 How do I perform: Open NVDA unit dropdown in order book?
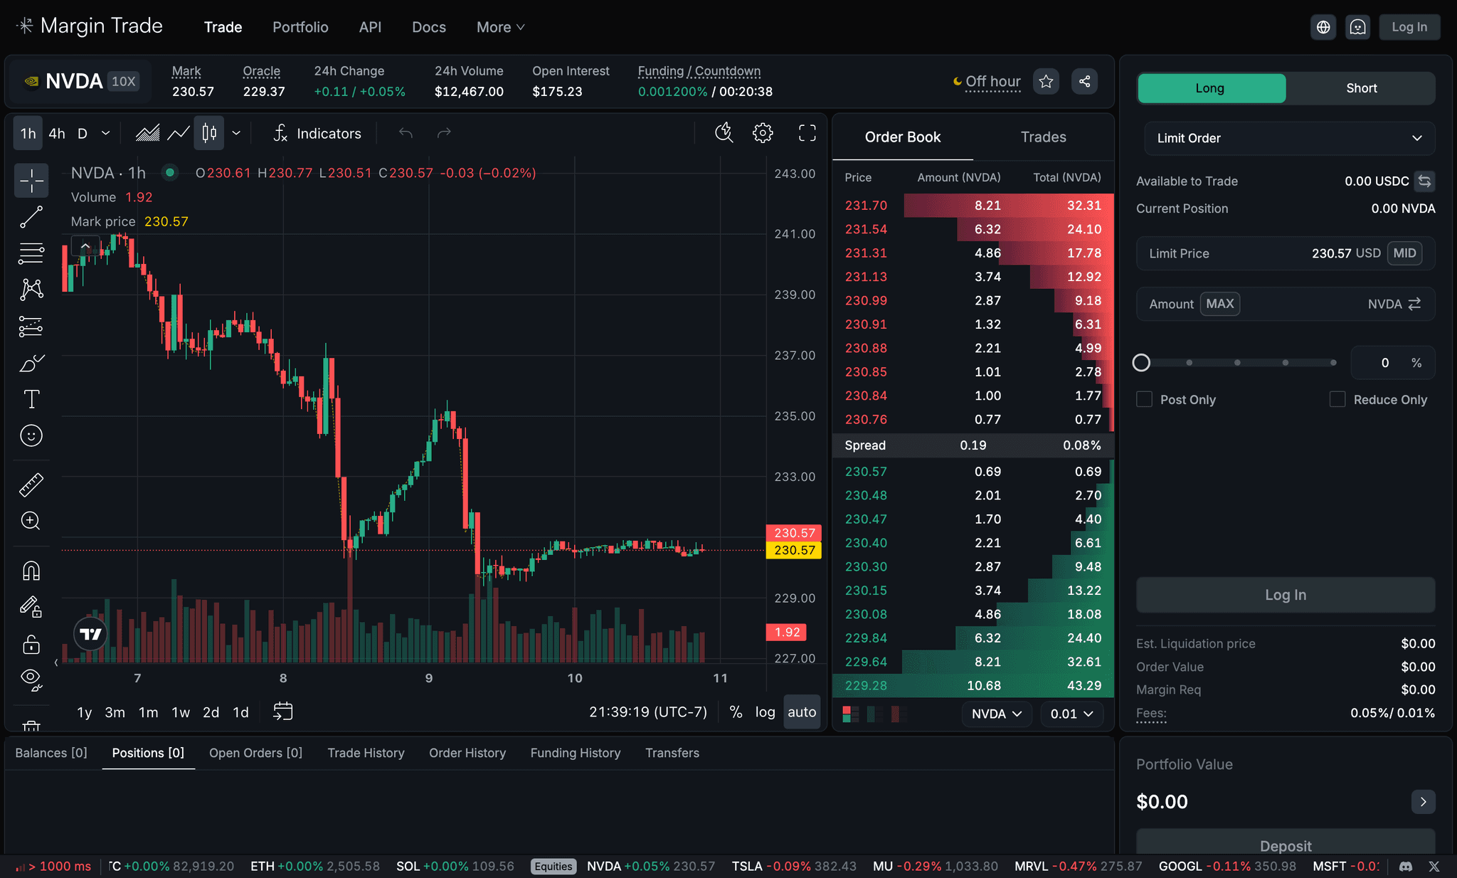click(996, 714)
